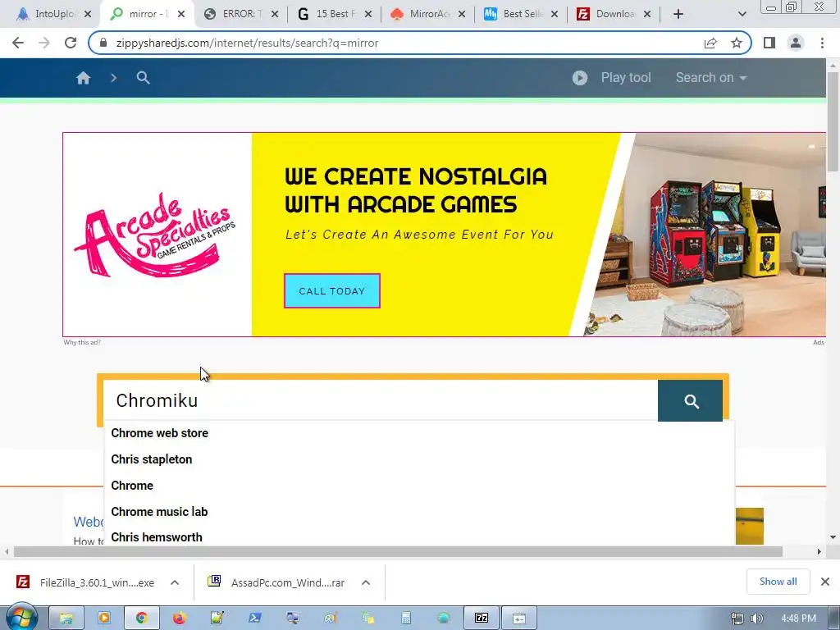Select the Chrome music lab suggestion
The width and height of the screenshot is (840, 630).
(160, 512)
